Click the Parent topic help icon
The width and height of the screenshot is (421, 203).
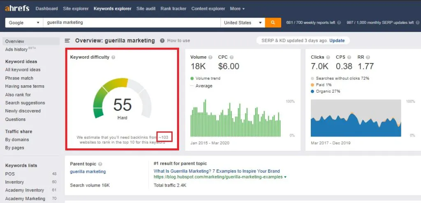point(100,164)
